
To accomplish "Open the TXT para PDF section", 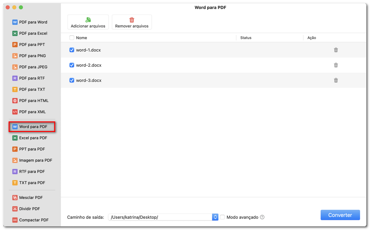I will point(28,182).
